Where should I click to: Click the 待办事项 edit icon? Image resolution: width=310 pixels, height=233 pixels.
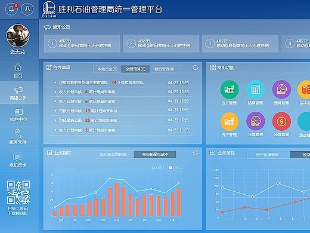49,68
